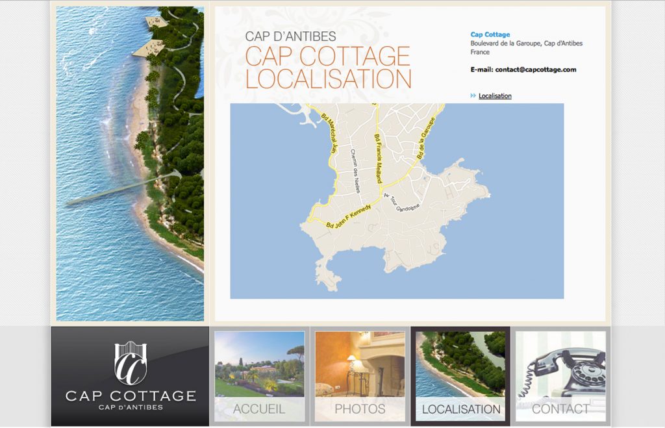The image size is (665, 428).
Task: Click the Chemin des Nielles map label
Action: point(355,170)
